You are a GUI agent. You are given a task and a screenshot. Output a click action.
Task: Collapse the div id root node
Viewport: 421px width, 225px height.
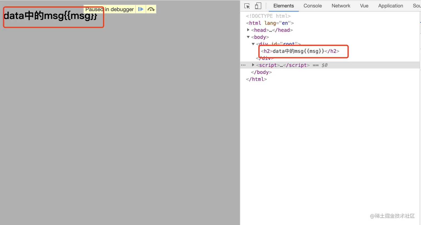[x=253, y=44]
